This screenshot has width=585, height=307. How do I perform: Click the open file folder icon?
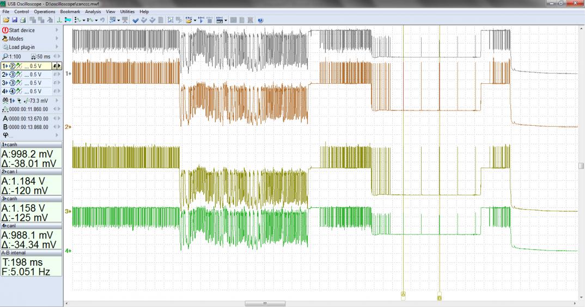(x=6, y=20)
